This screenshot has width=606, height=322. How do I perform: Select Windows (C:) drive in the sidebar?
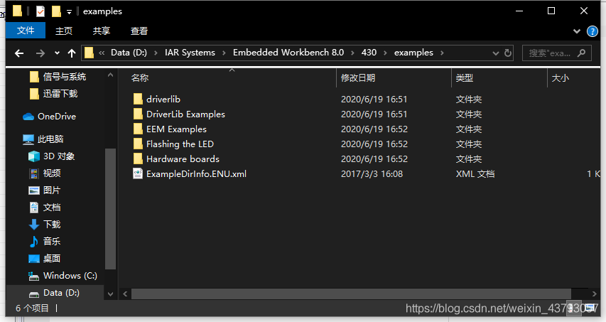pyautogui.click(x=63, y=276)
